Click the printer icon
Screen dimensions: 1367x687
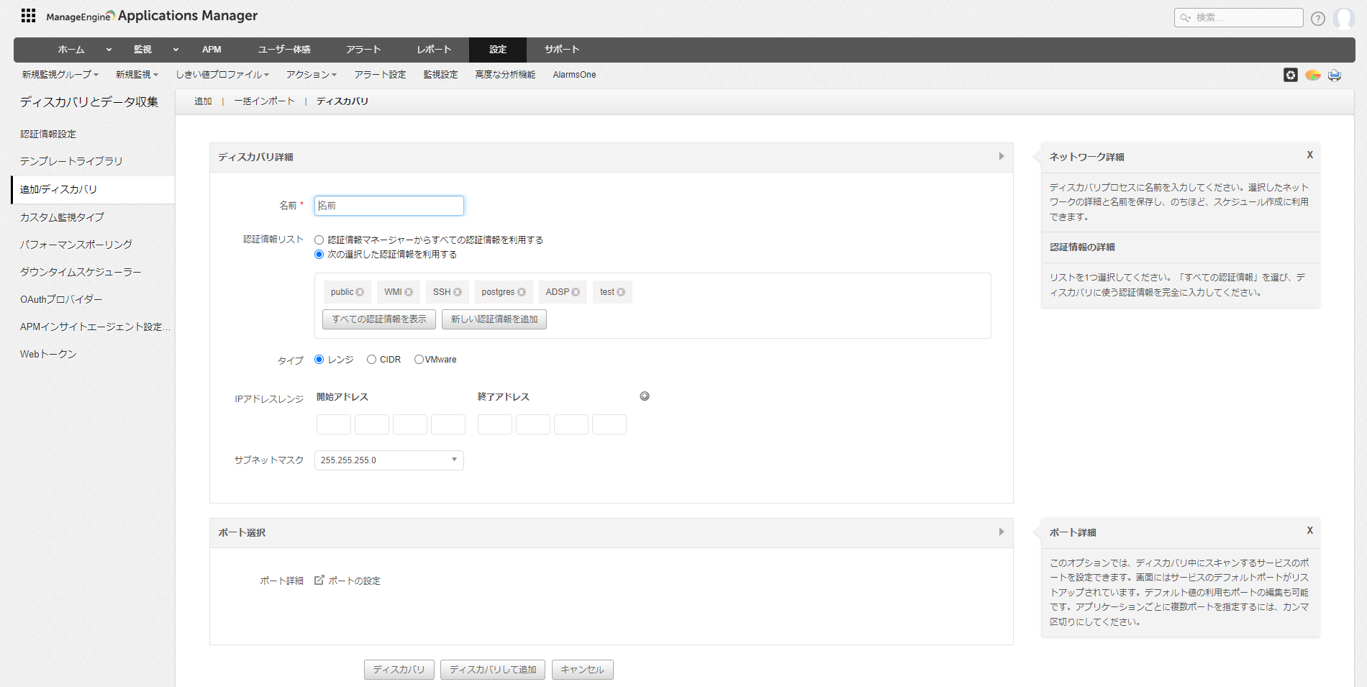[1335, 75]
